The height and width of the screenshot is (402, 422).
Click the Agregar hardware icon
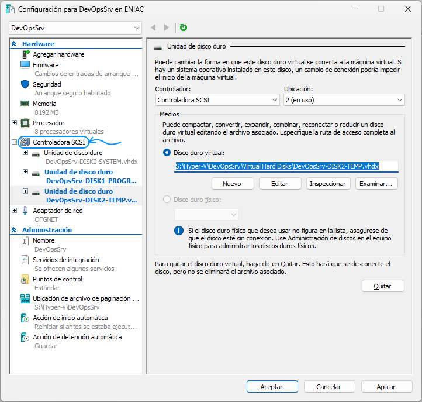(25, 54)
